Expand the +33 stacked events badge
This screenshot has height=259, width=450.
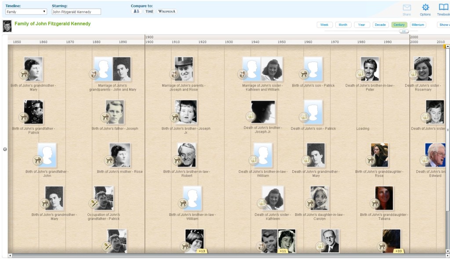[x=398, y=251]
